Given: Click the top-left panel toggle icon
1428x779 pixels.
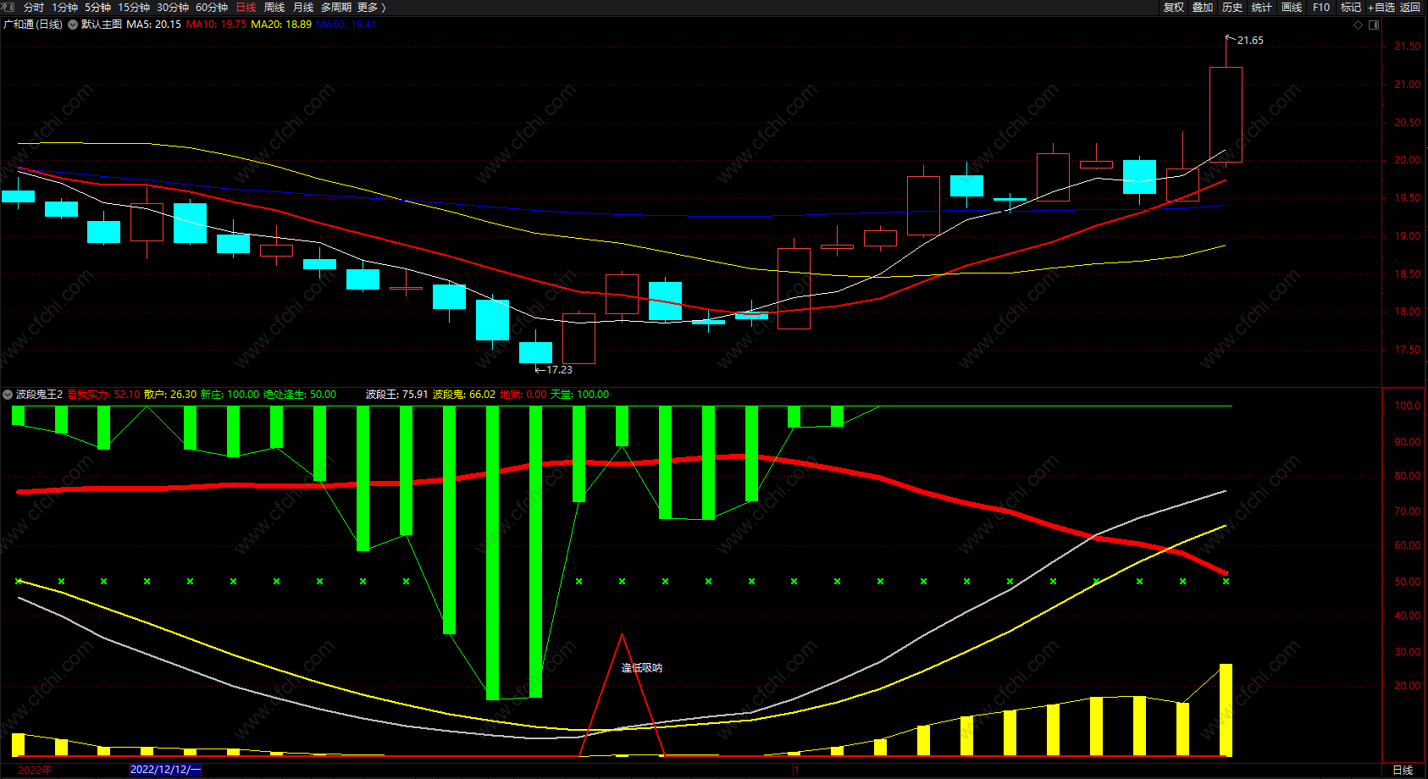Looking at the screenshot, I should [9, 7].
